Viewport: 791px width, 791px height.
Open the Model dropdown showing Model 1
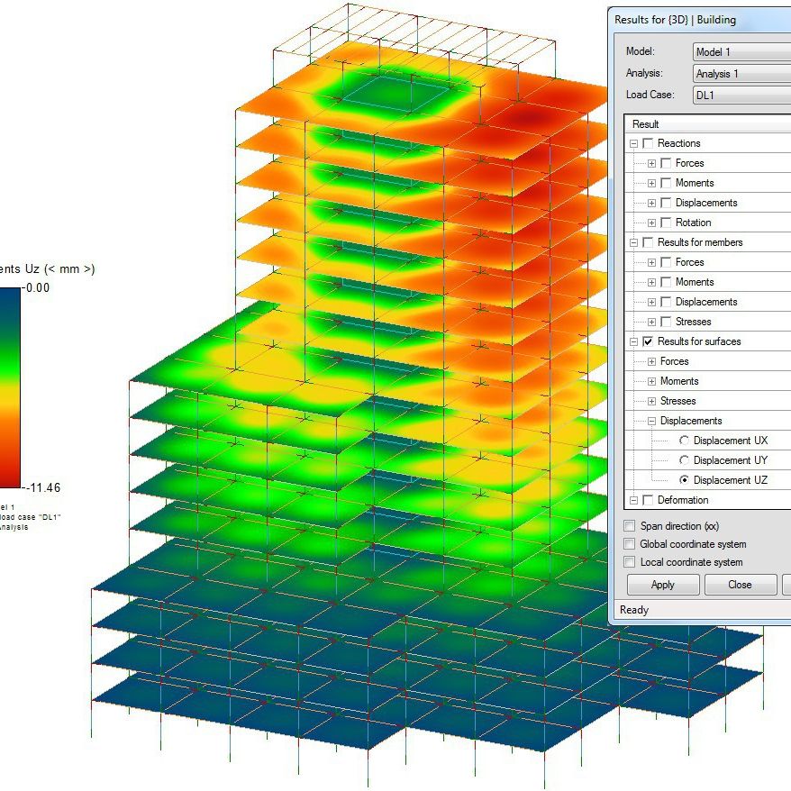tap(741, 52)
